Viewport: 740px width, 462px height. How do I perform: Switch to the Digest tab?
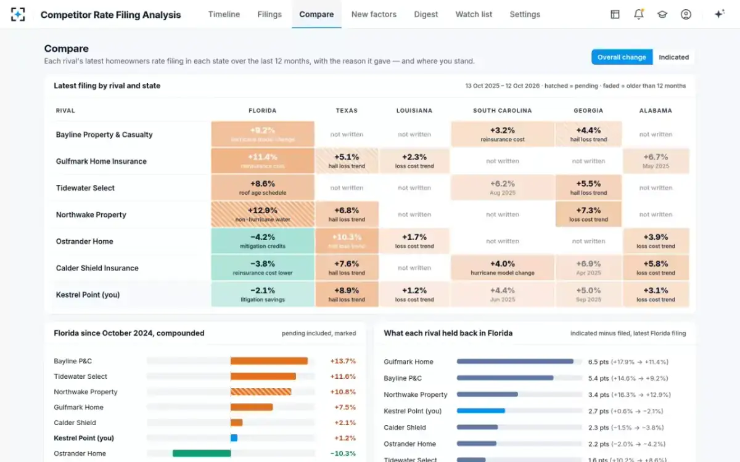pyautogui.click(x=426, y=14)
